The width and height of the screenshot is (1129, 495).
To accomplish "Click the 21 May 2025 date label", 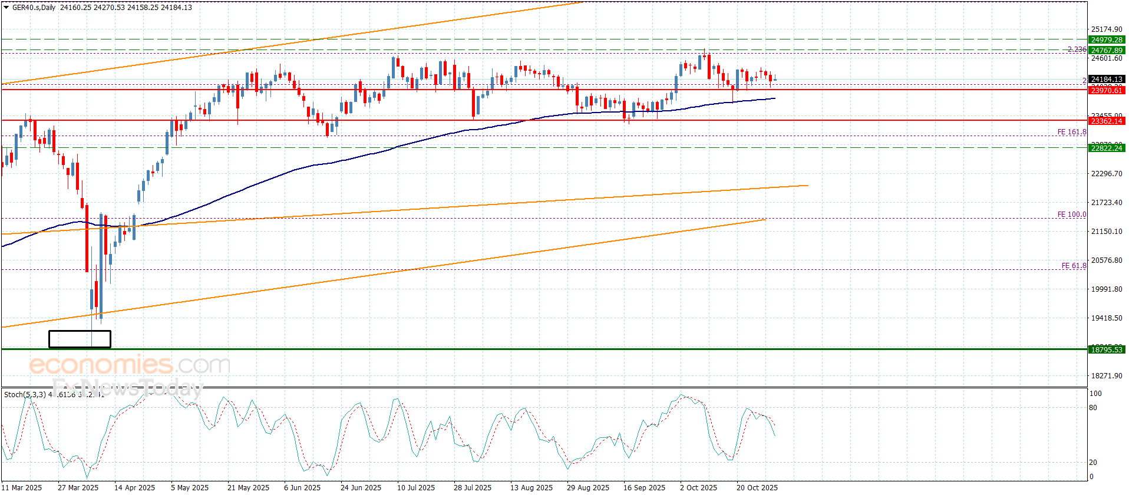I will [x=248, y=487].
